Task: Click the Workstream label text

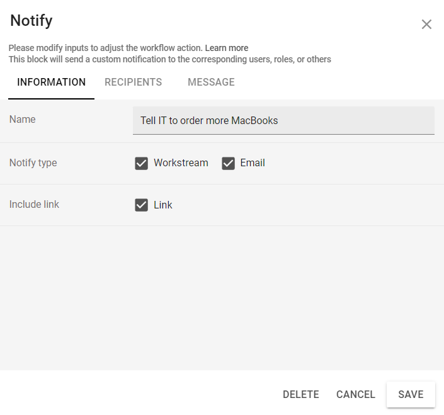Action: [181, 163]
